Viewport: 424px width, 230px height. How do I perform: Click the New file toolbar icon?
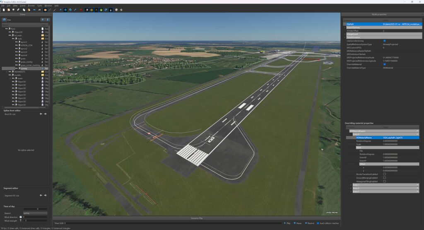[x=3, y=9]
